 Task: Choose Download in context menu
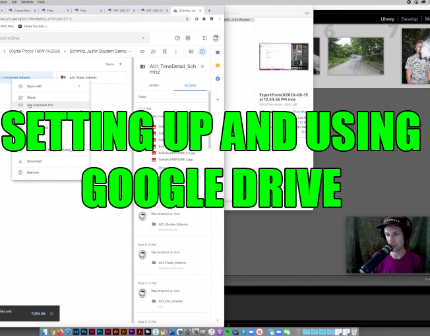coord(51,161)
